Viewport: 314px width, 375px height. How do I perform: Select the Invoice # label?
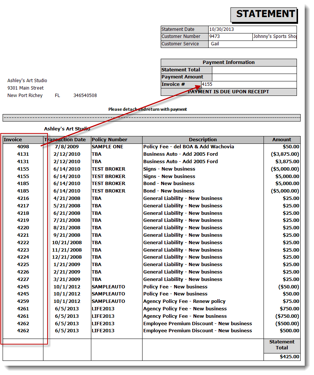[173, 84]
